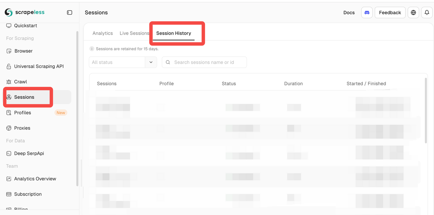Click the Universal Scraping API lock icon
Viewport: 434px width, 215px height.
pyautogui.click(x=9, y=67)
